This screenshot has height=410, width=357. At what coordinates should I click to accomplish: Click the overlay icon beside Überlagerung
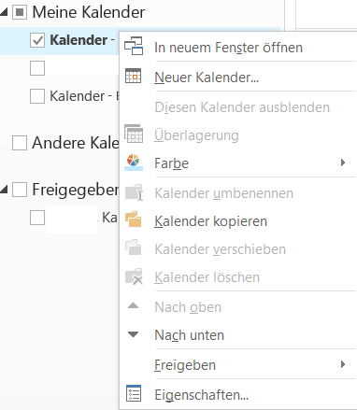pos(134,134)
